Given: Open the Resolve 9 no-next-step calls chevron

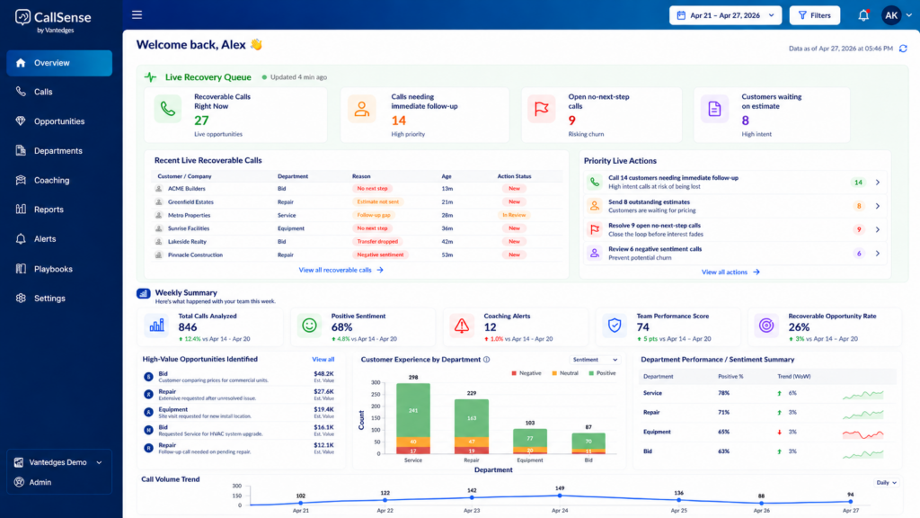Looking at the screenshot, I should [878, 229].
